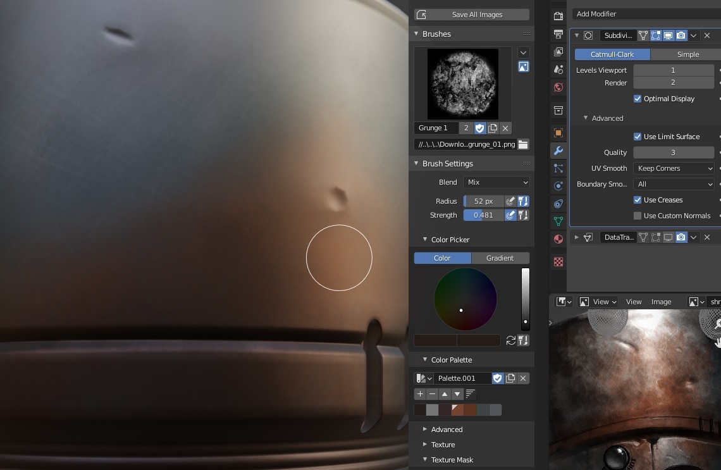Viewport: 721px width, 470px height.
Task: Collapse the Texture Mask section
Action: (x=425, y=459)
